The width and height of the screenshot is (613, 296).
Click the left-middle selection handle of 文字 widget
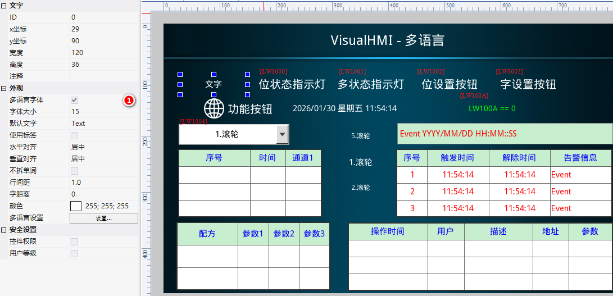tap(180, 85)
